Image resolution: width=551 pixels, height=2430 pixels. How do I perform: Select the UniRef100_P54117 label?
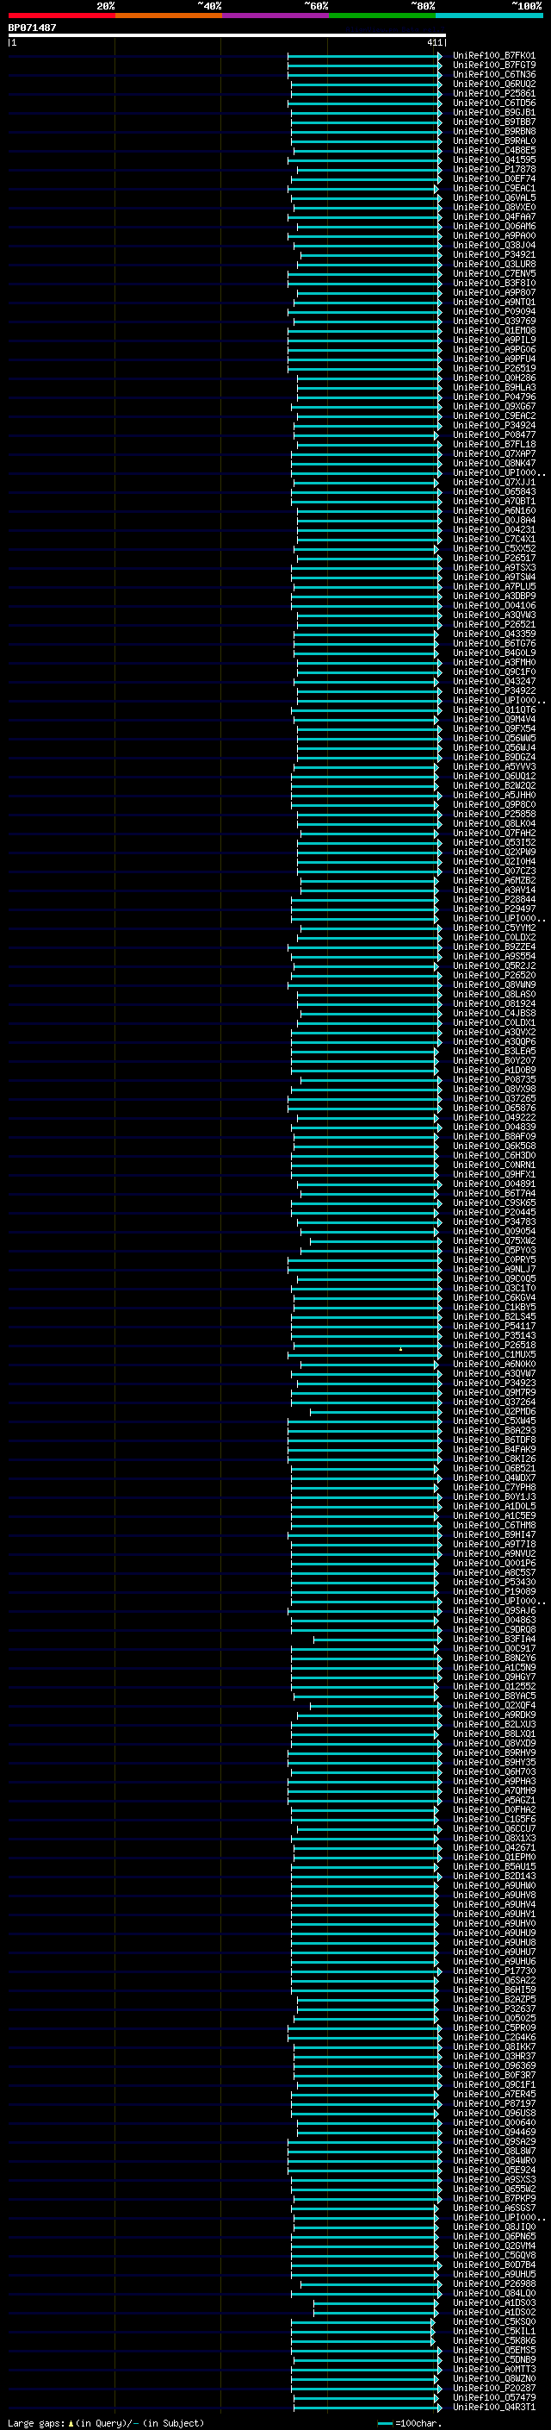pyautogui.click(x=494, y=1327)
